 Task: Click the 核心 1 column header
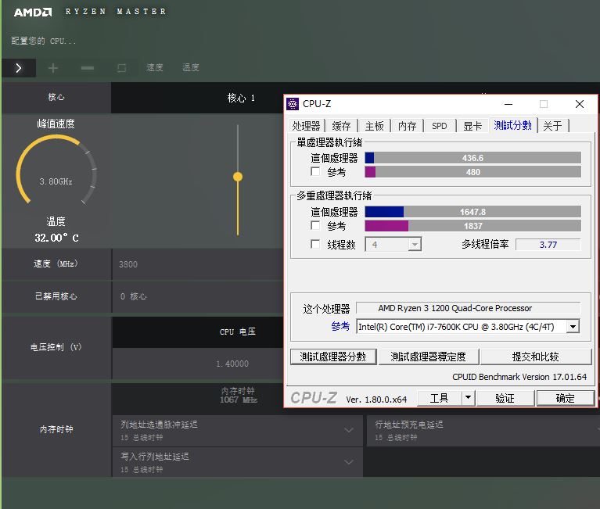coord(241,98)
